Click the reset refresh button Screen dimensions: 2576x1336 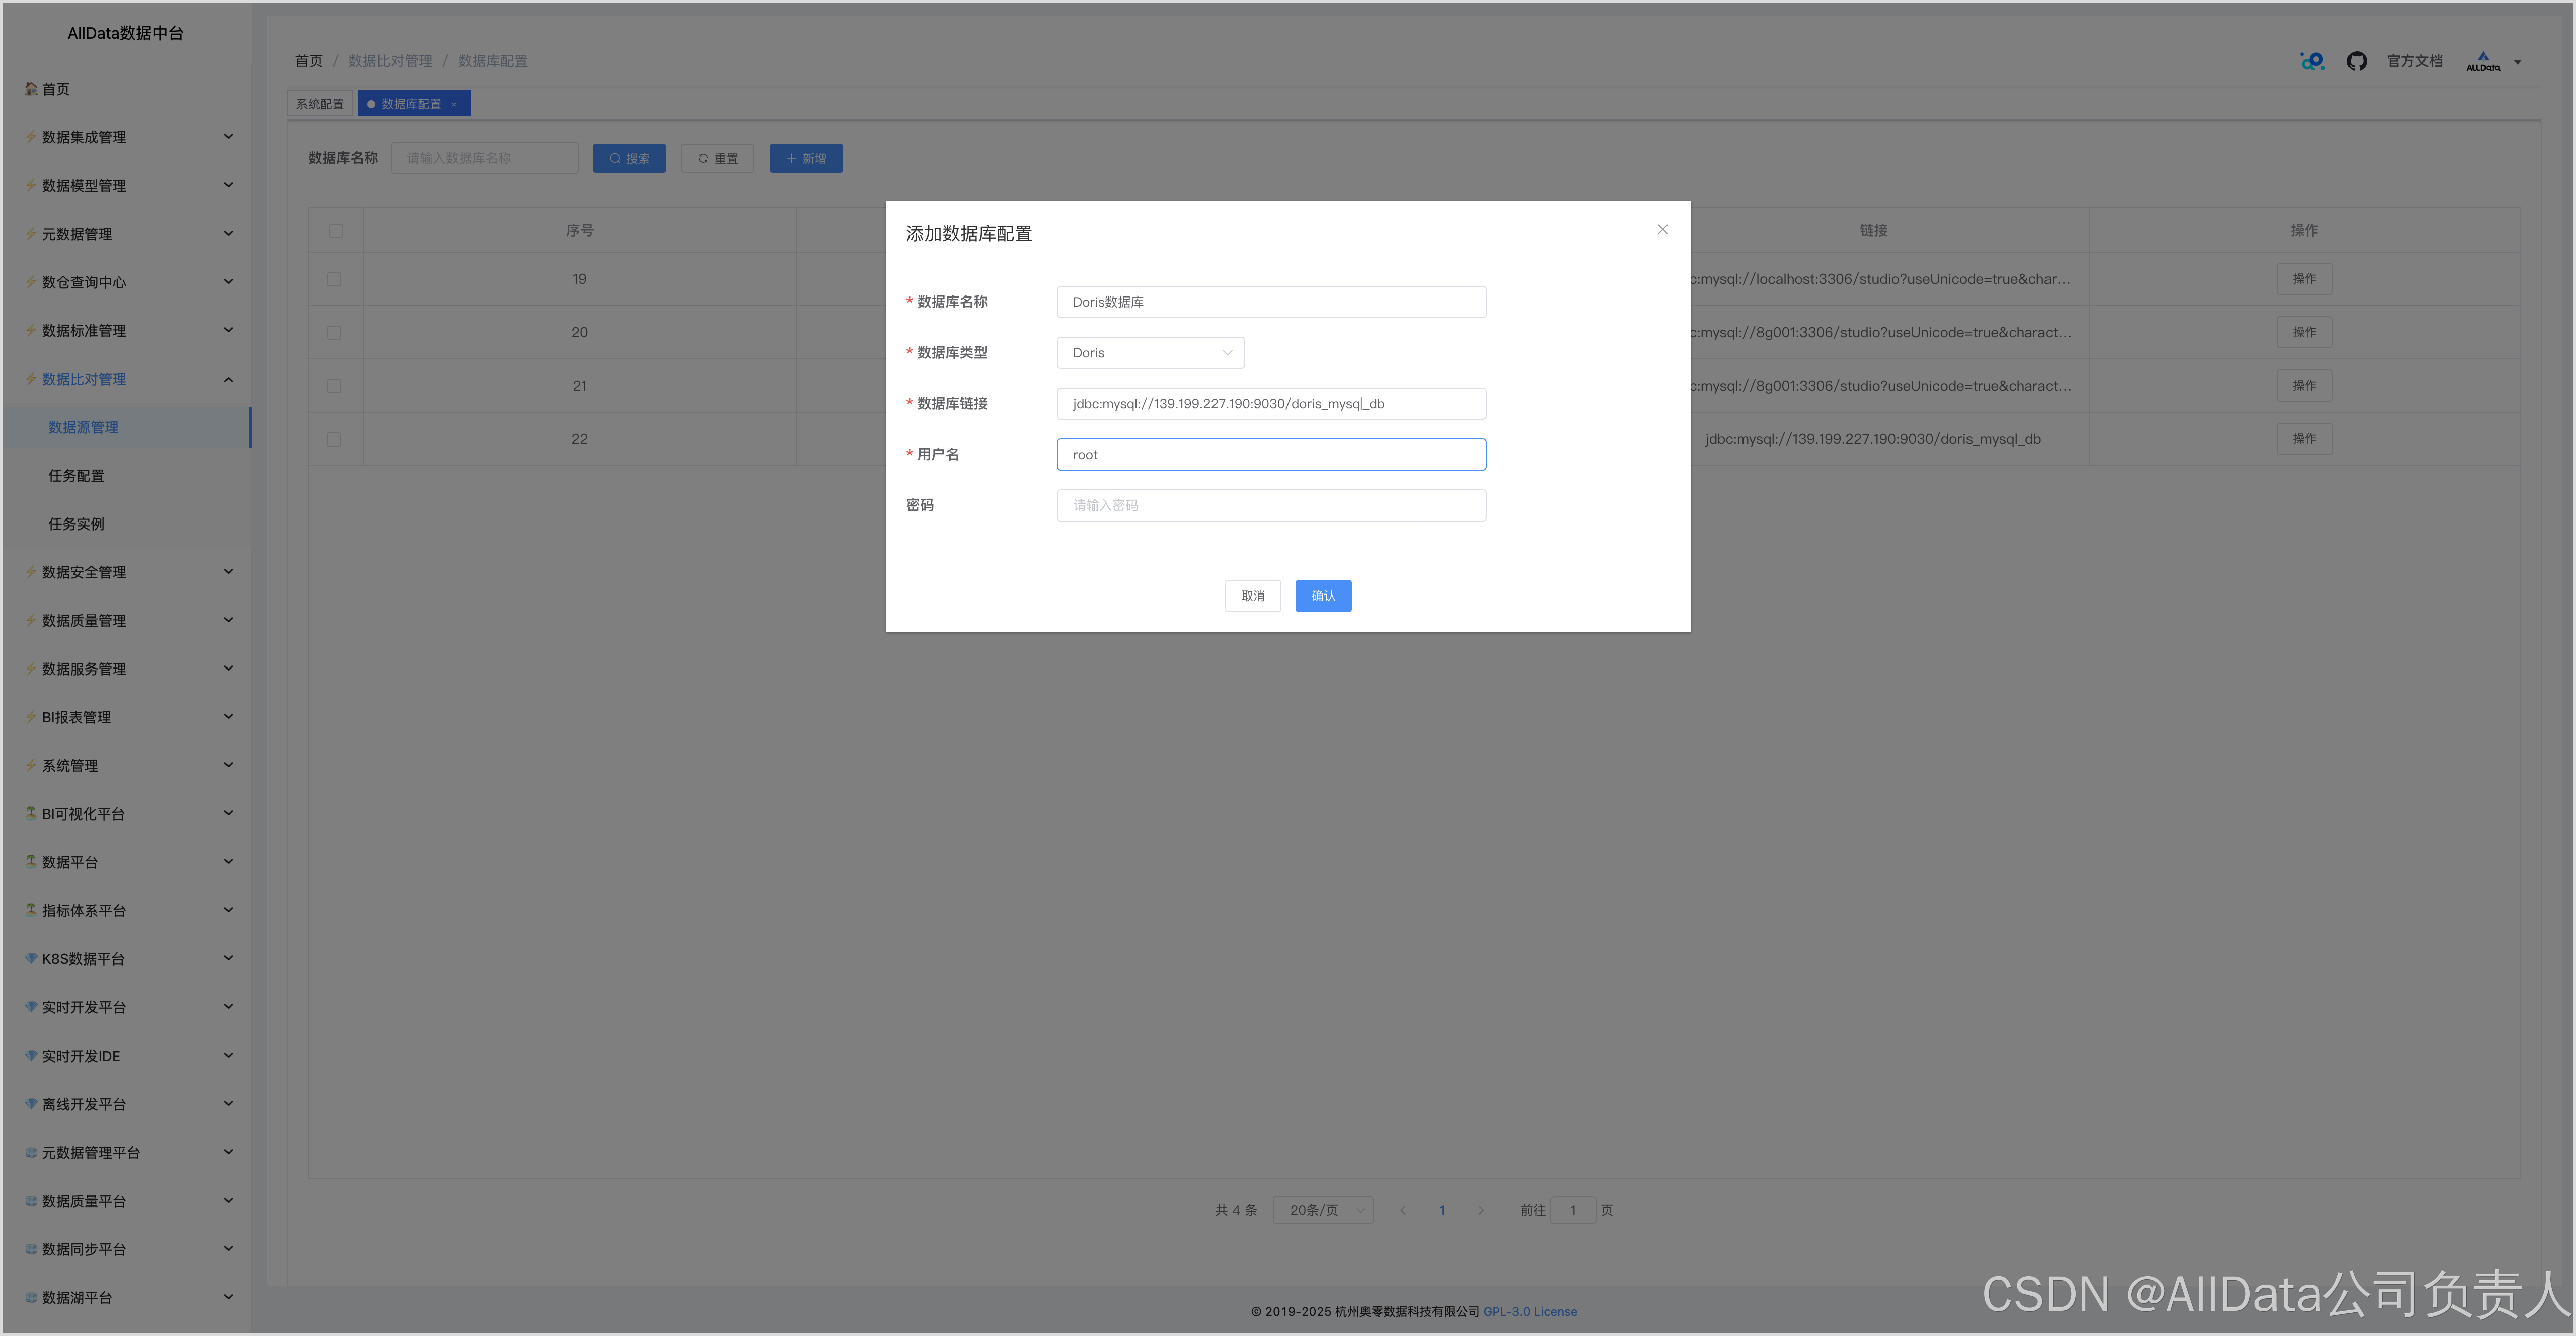pyautogui.click(x=717, y=158)
